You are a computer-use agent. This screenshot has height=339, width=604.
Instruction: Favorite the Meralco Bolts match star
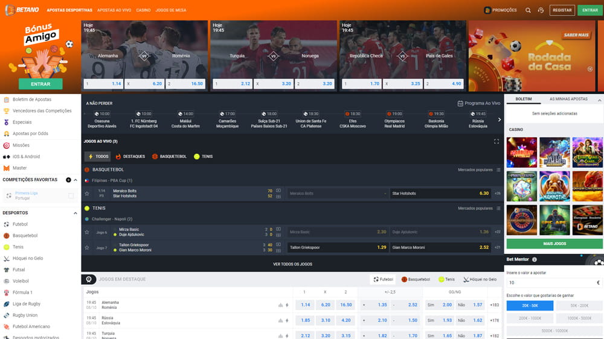click(x=86, y=194)
